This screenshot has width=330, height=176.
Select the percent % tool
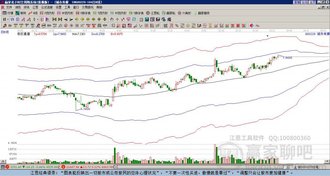[177, 26]
